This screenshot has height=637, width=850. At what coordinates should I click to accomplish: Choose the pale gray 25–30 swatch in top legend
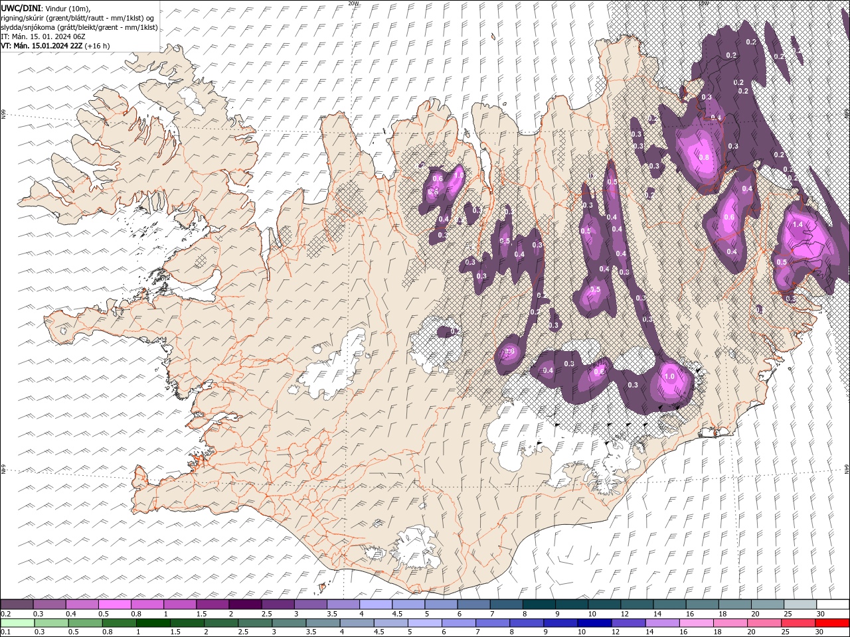tap(800, 604)
